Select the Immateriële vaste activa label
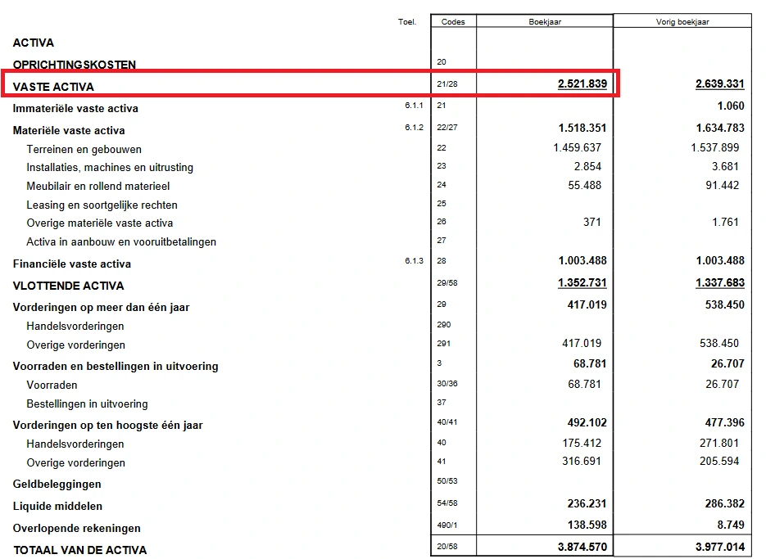Screen dimensions: 766x559 75,109
